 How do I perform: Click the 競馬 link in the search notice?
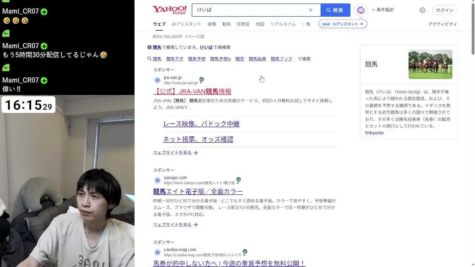[157, 47]
